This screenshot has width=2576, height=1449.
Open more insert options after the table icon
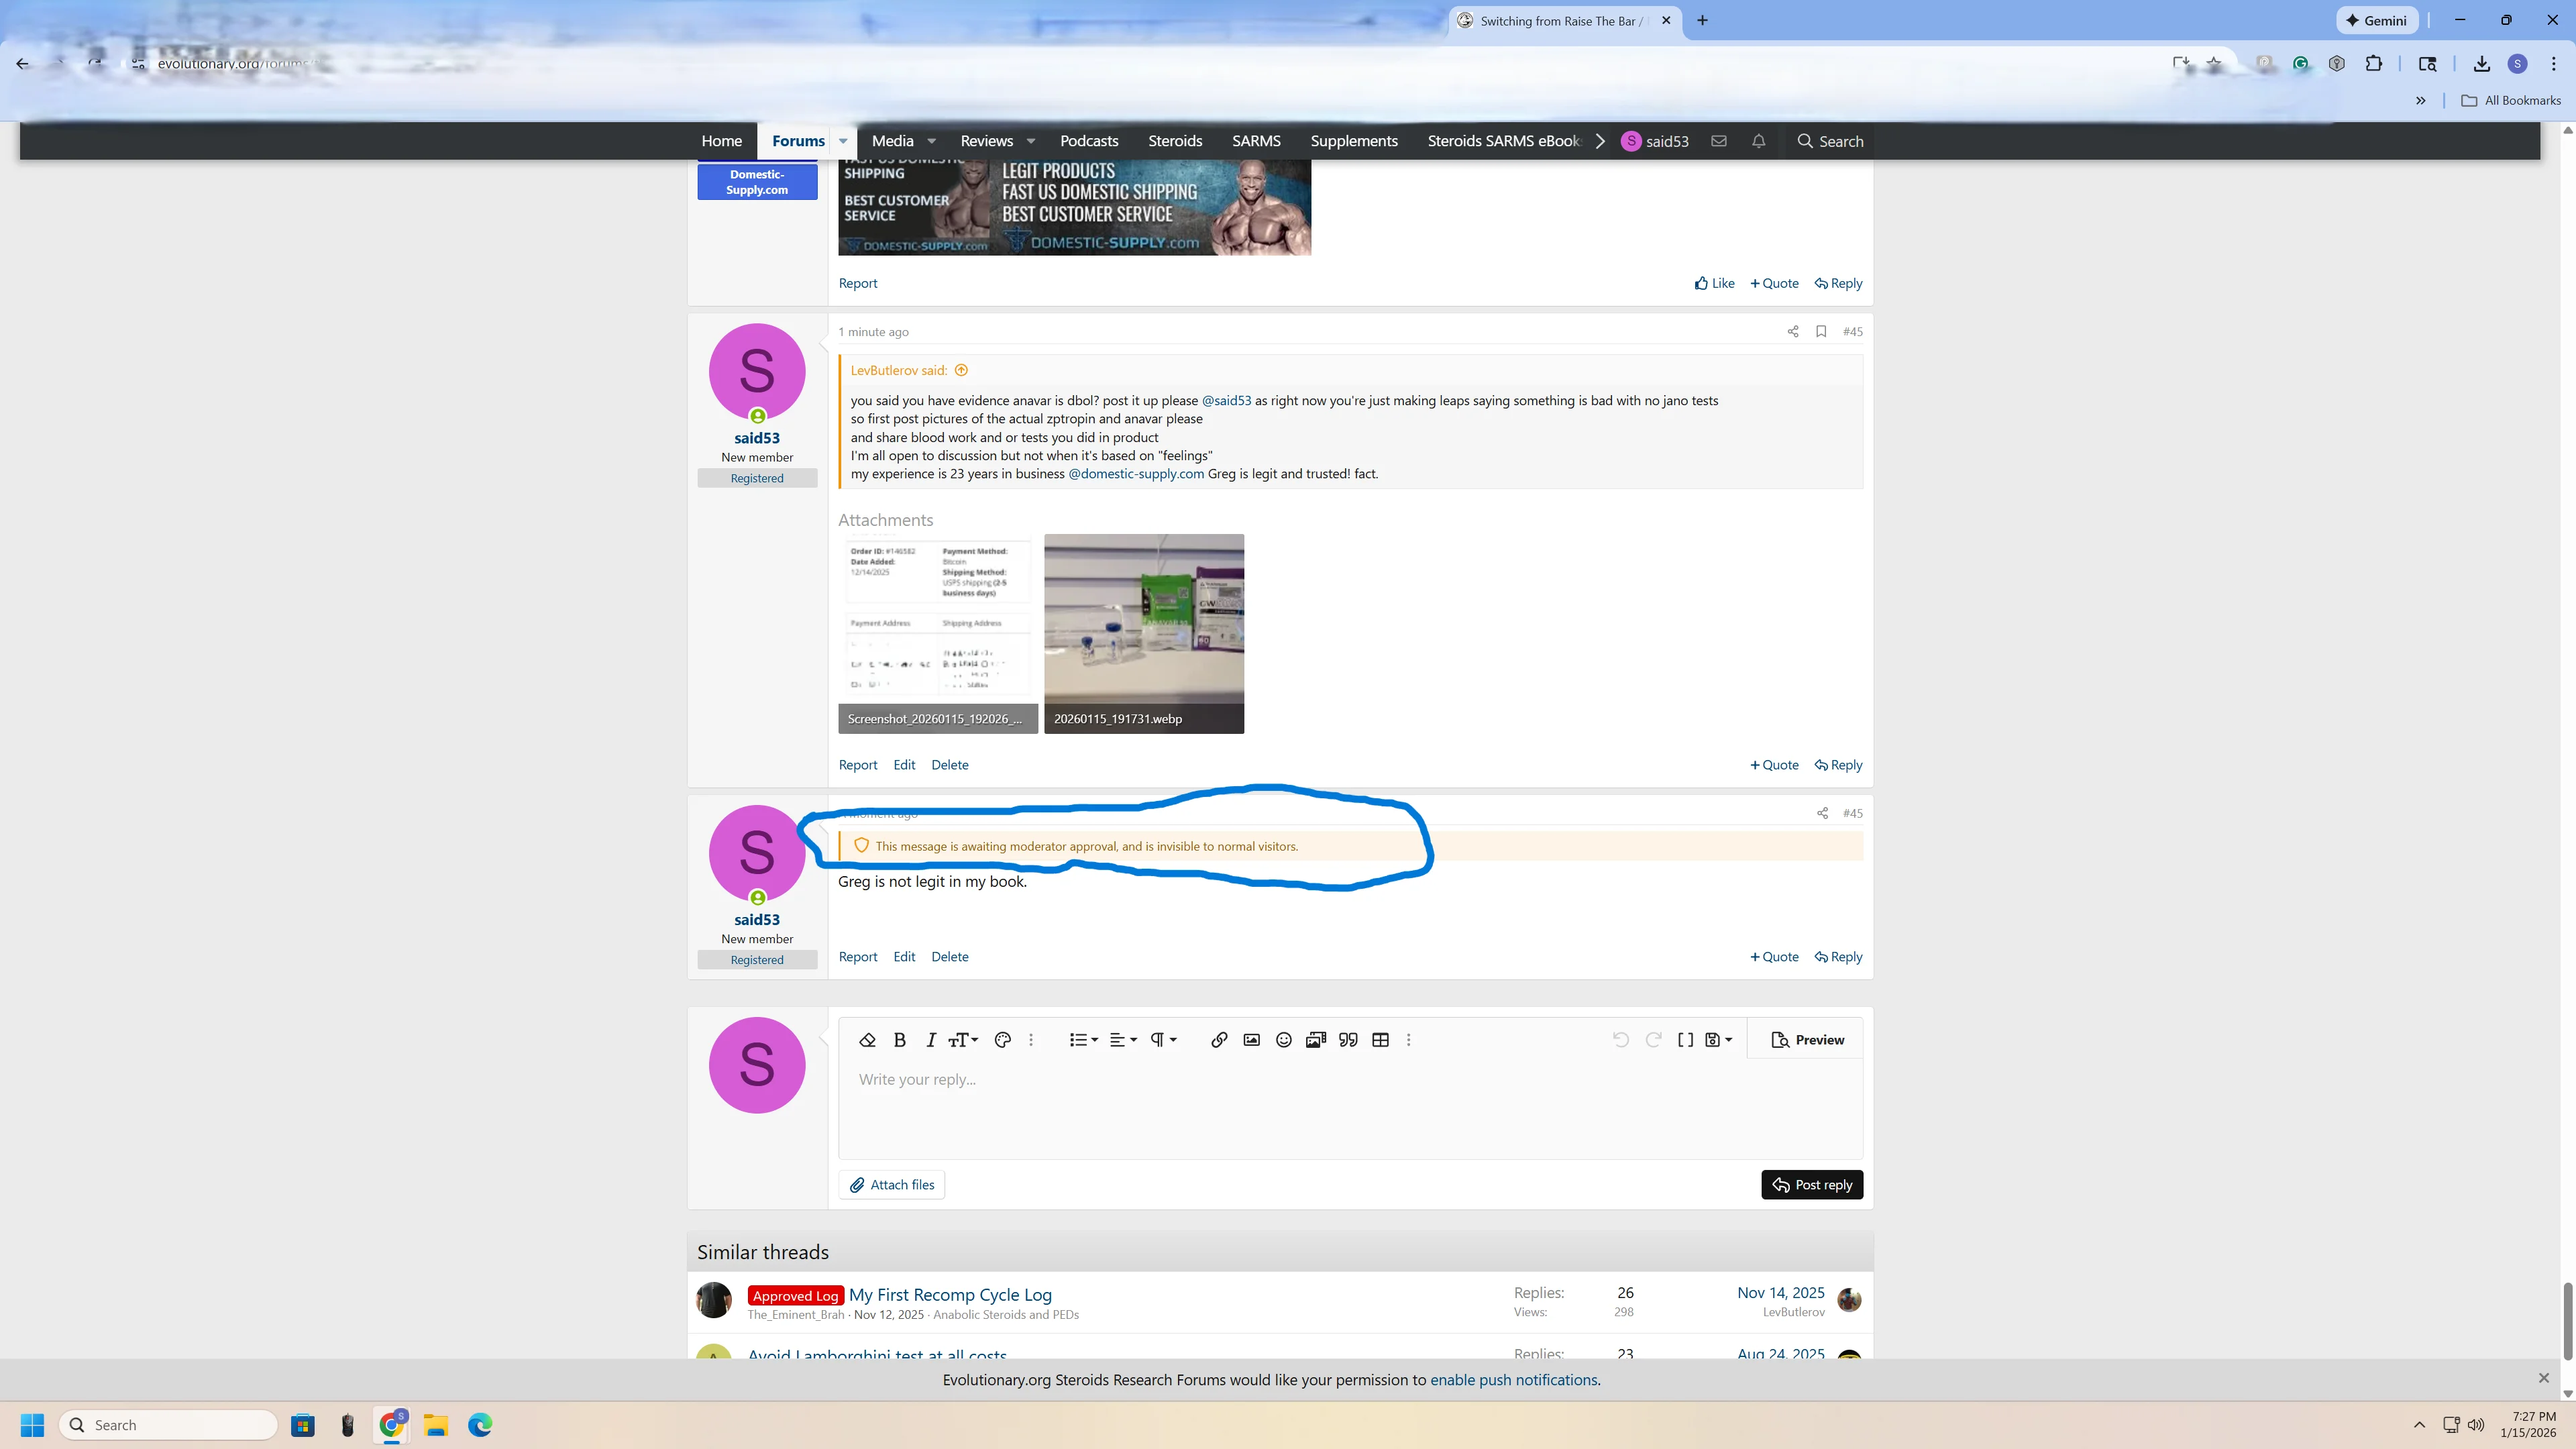click(x=1409, y=1040)
